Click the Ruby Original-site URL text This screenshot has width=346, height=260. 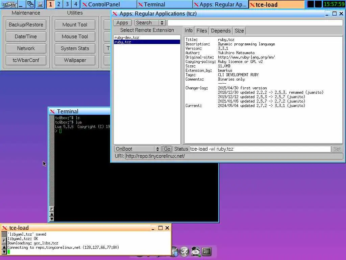point(246,57)
